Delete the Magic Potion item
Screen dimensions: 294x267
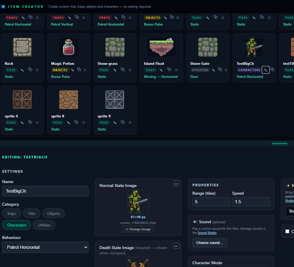coord(85,70)
